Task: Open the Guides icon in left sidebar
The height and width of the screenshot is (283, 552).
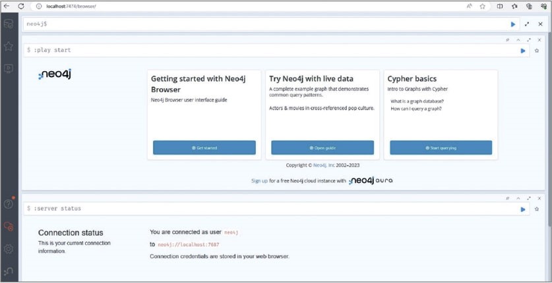Action: coord(9,68)
